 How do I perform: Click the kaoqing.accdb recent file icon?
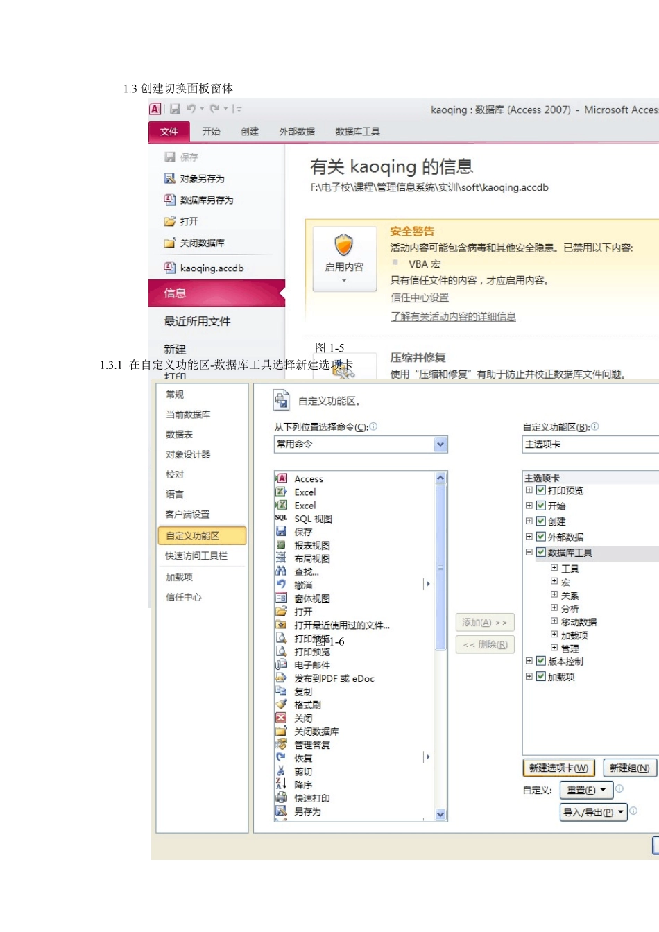pyautogui.click(x=169, y=268)
